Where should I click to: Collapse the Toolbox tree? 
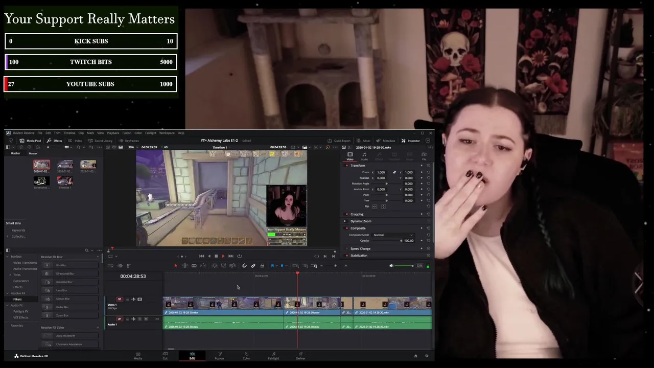click(8, 257)
